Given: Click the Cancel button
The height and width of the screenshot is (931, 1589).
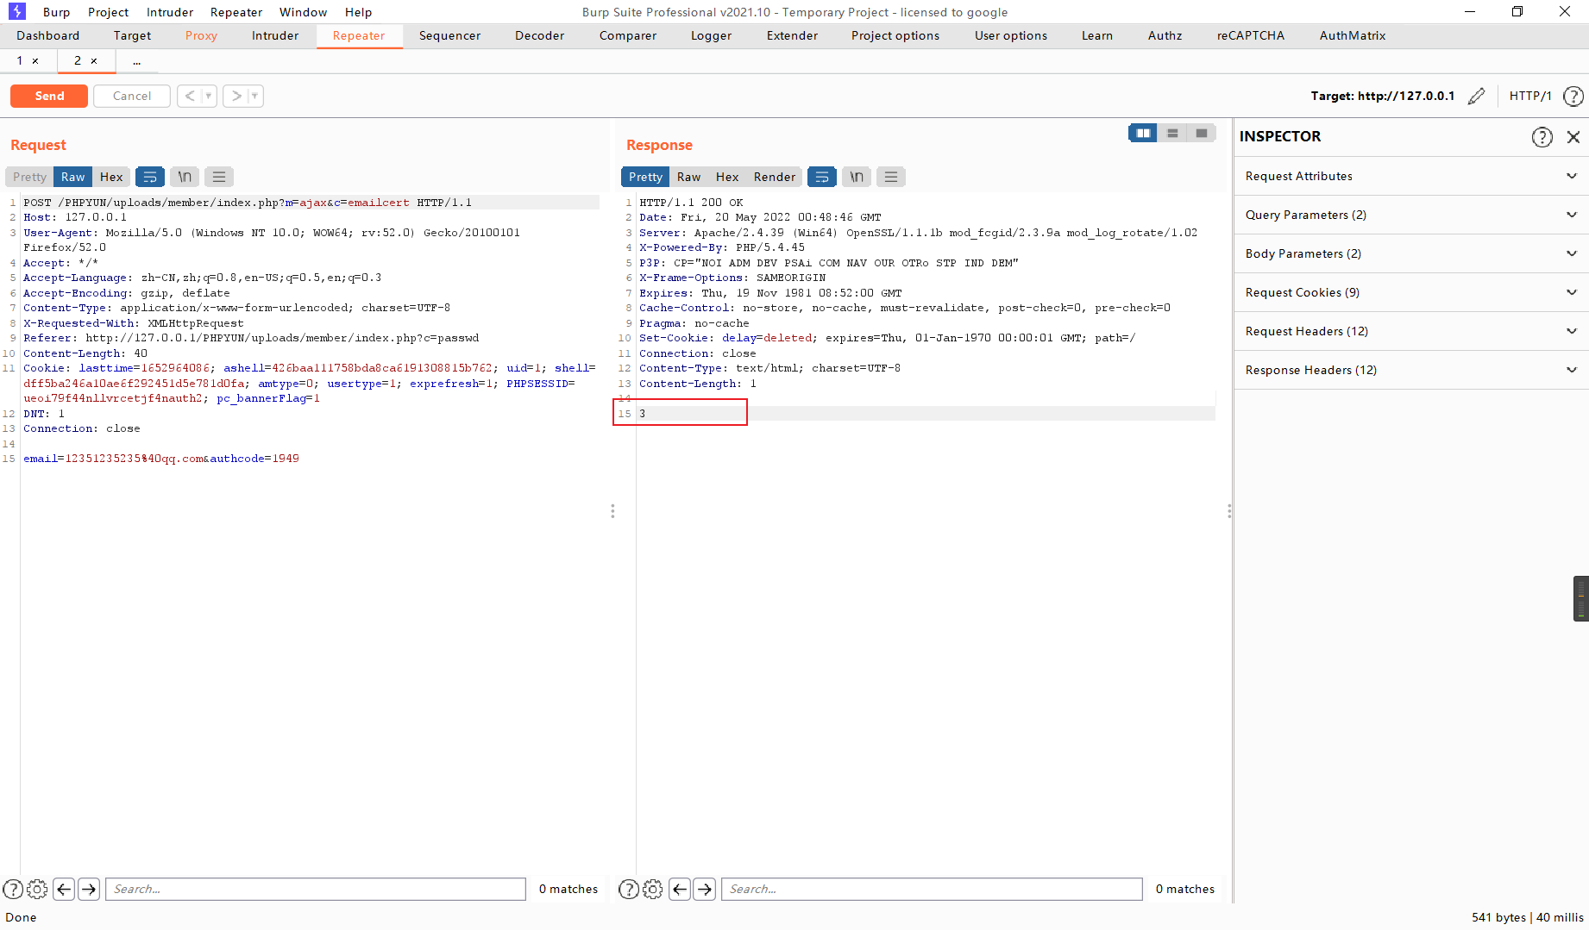Looking at the screenshot, I should tap(131, 96).
